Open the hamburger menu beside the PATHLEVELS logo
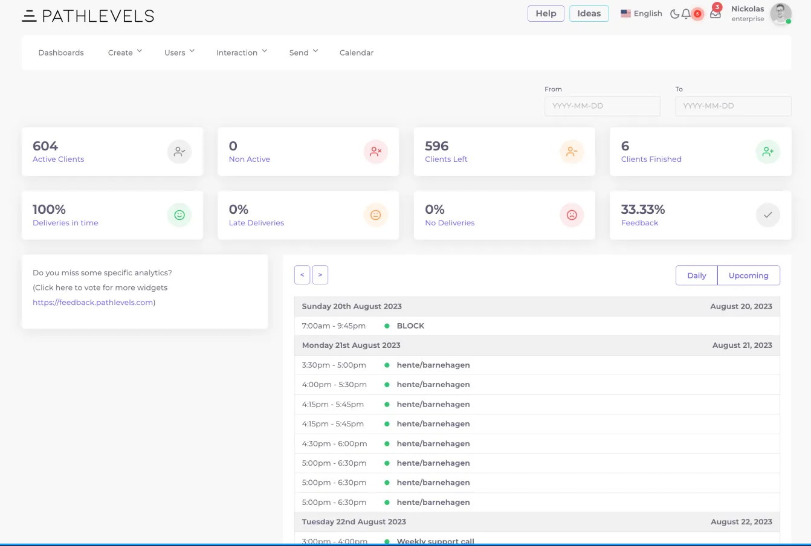The image size is (811, 546). (x=29, y=16)
